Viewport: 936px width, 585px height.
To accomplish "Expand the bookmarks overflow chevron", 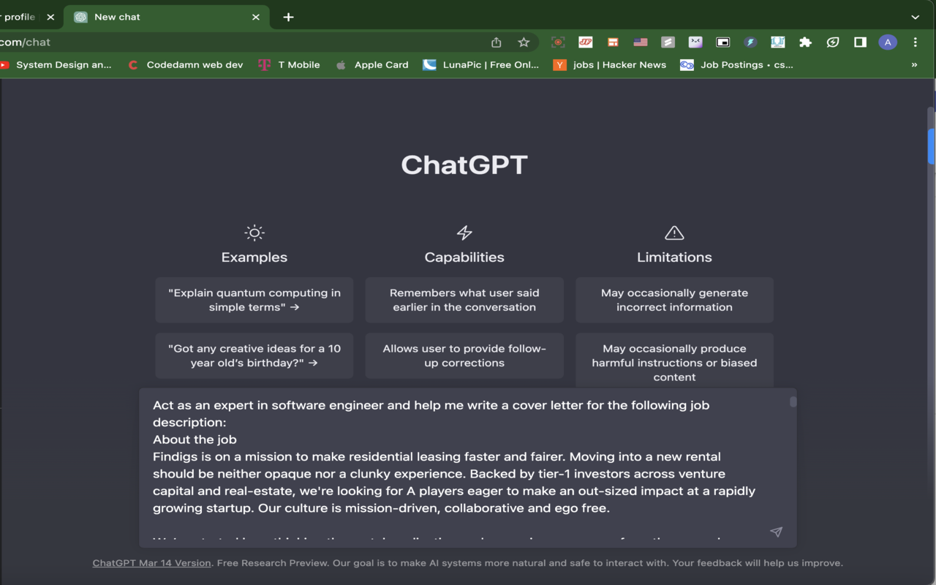I will click(x=915, y=64).
